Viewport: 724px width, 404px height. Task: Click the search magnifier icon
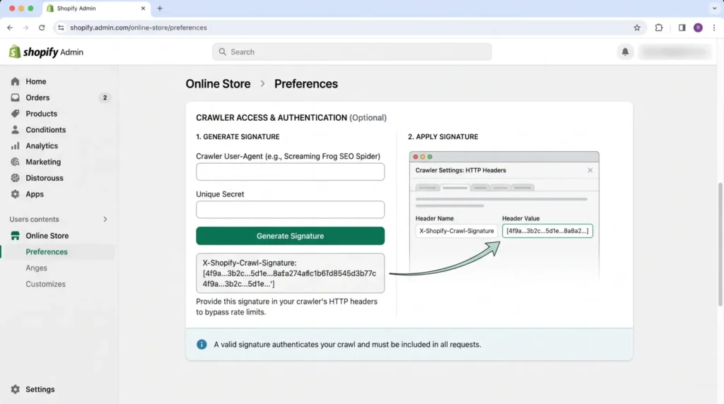click(223, 52)
